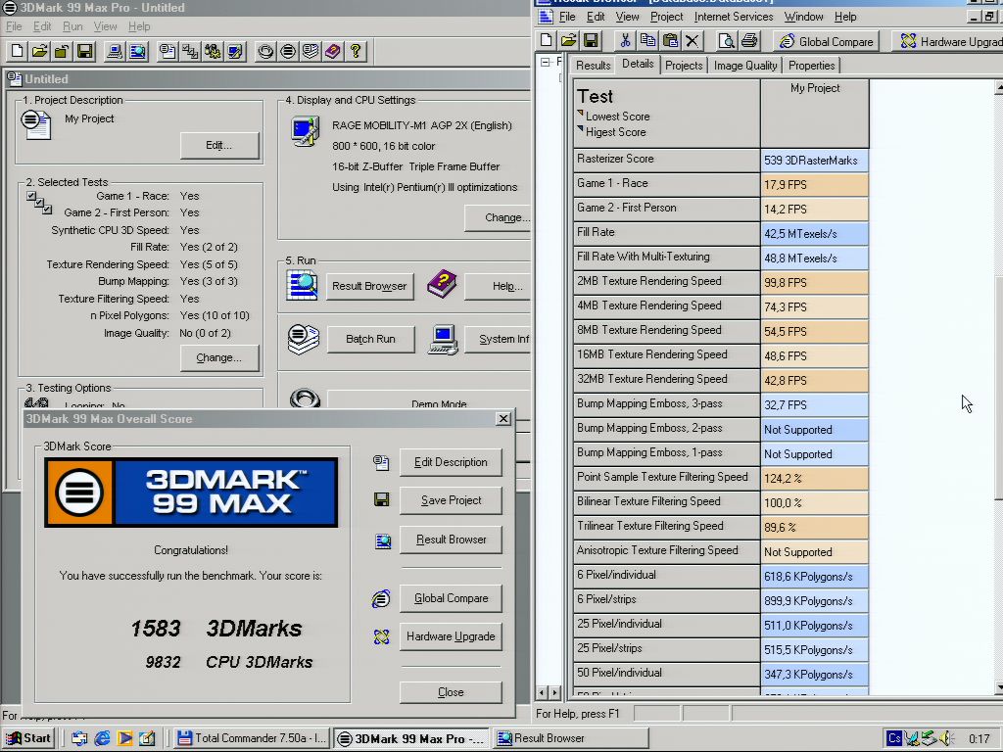Click purple book icon beside Help button

click(442, 285)
